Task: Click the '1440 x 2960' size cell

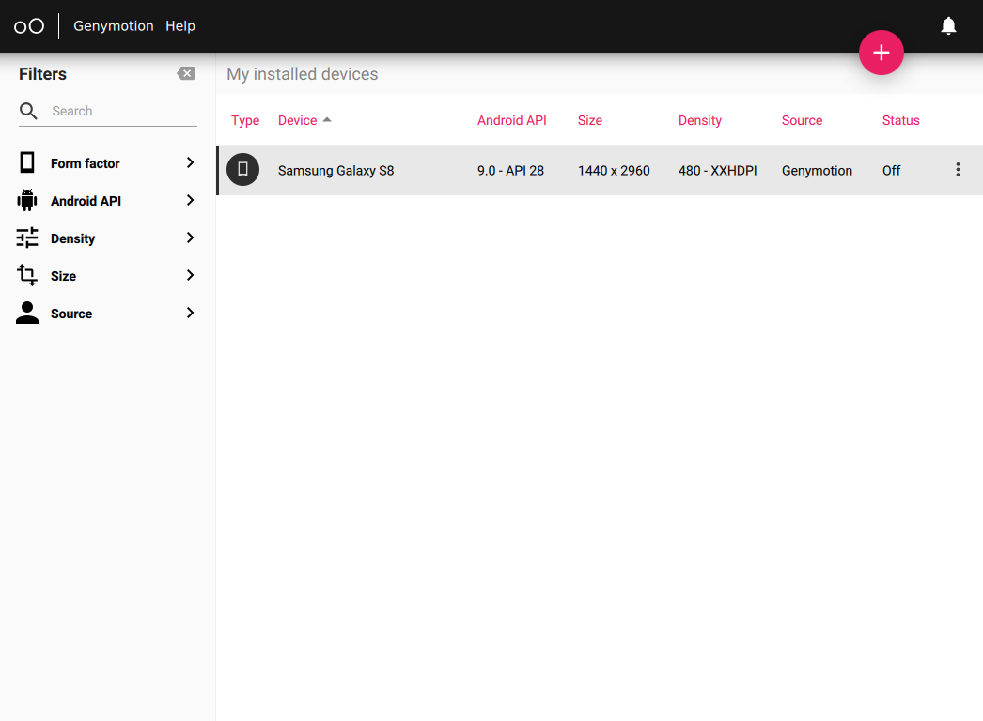Action: pyautogui.click(x=614, y=170)
